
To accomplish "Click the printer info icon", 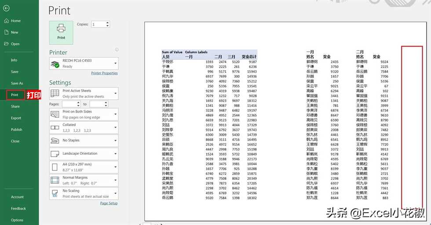I will (117, 50).
